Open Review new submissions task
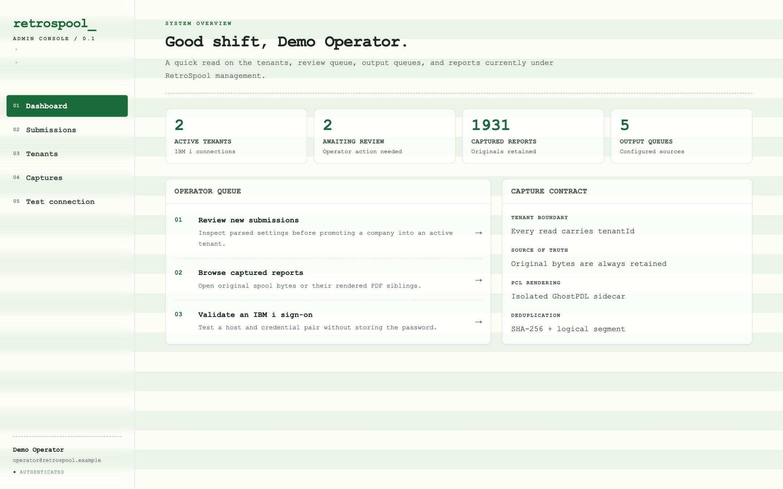 pyautogui.click(x=328, y=231)
